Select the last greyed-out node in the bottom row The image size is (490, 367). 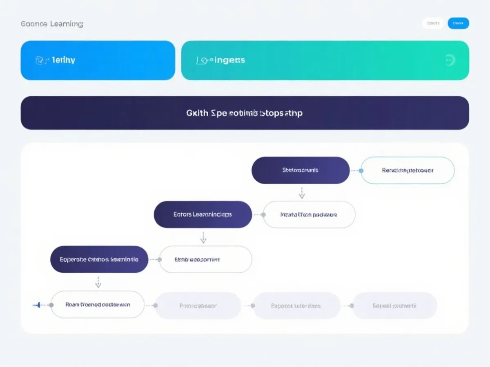coord(394,305)
